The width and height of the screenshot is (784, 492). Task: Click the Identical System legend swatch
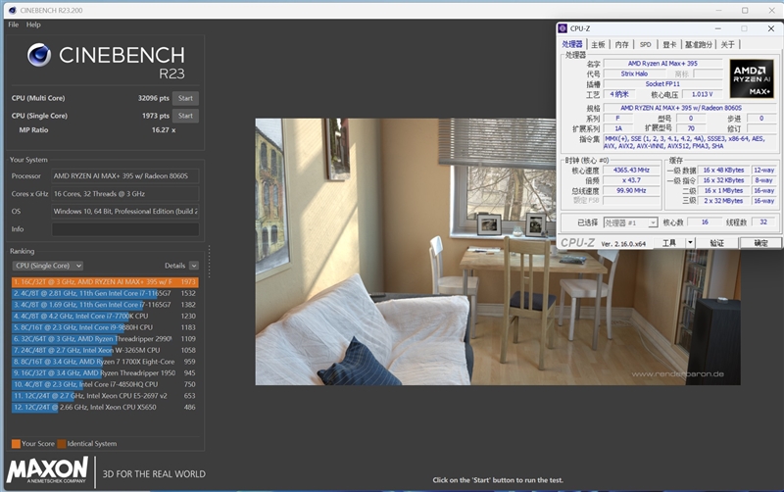tap(61, 443)
